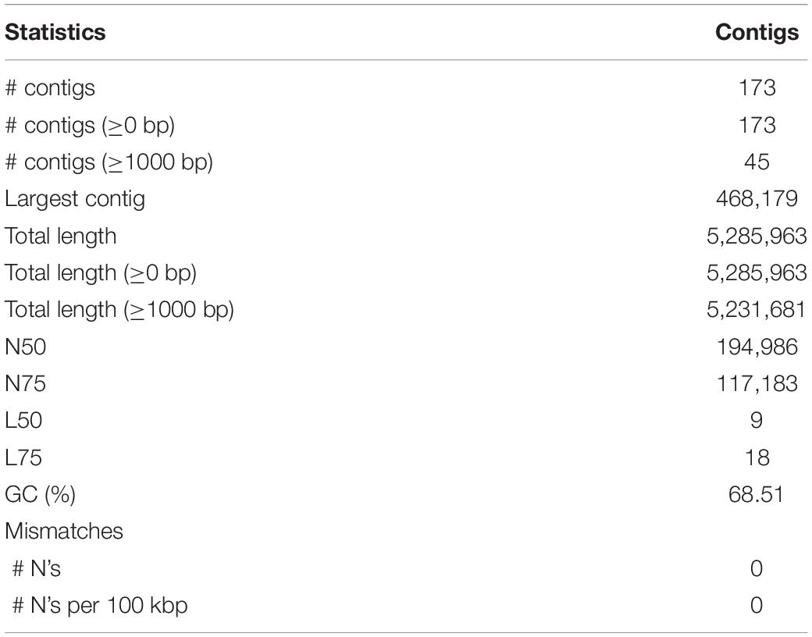812x637 pixels.
Task: Select the Mismatches section label
Action: coord(64,531)
